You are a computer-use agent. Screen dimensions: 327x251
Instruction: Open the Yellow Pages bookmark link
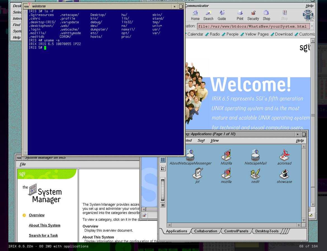[255, 34]
